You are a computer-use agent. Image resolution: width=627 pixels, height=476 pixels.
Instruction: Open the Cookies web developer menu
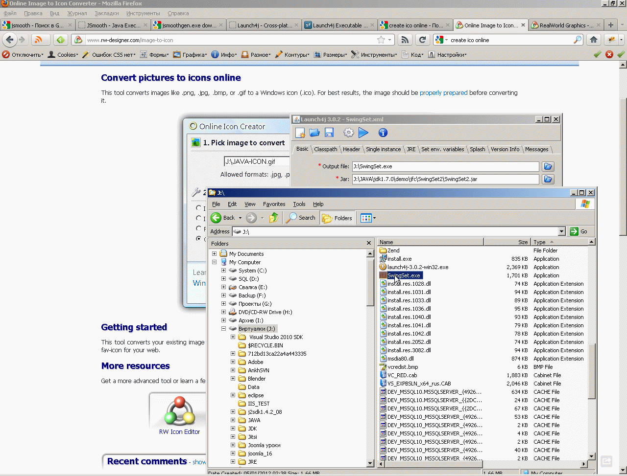click(63, 55)
